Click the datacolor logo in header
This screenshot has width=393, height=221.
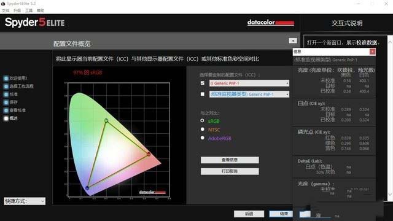271,23
